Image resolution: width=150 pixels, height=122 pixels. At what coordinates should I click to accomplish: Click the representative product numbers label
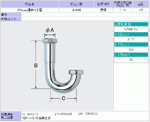[11, 116]
